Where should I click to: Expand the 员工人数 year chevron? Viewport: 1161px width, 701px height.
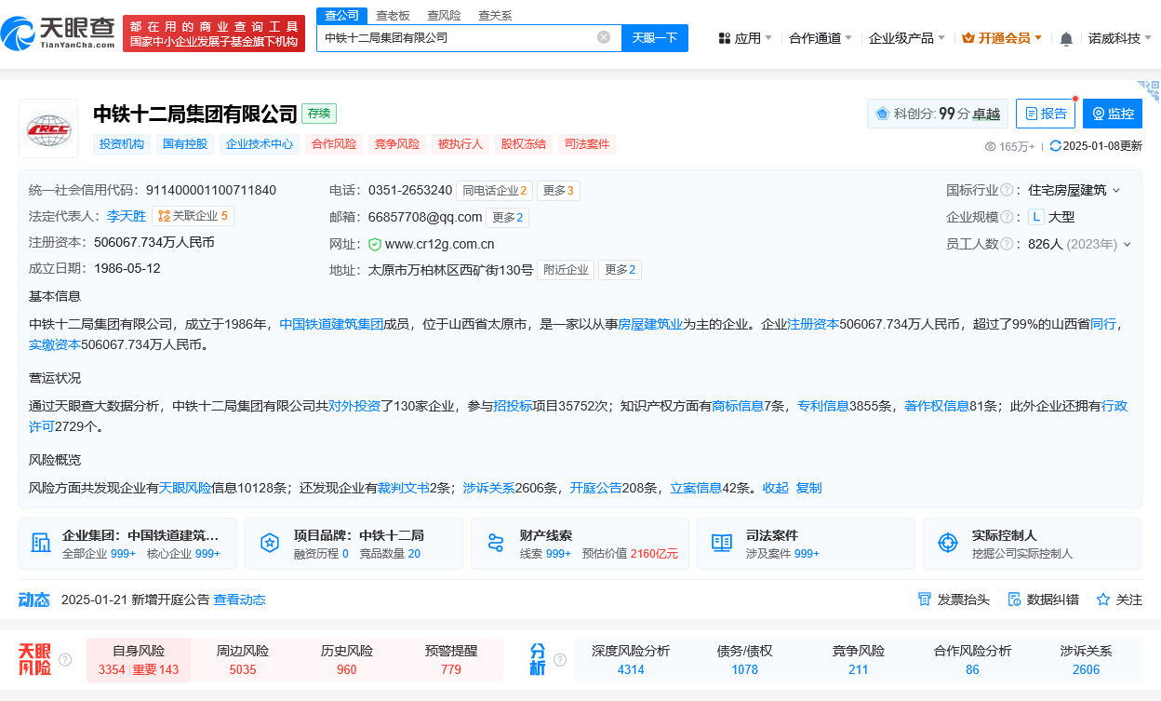tap(1127, 244)
